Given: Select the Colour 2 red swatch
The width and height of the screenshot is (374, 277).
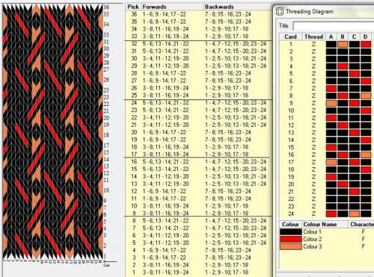Looking at the screenshot, I should pyautogui.click(x=290, y=239).
